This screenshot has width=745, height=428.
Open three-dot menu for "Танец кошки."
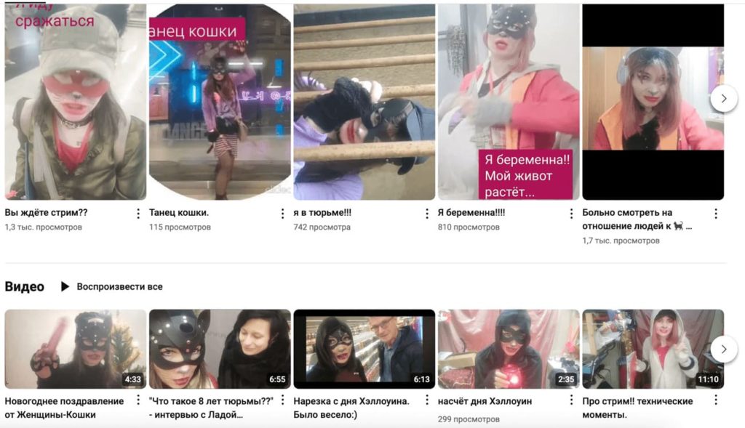point(283,214)
